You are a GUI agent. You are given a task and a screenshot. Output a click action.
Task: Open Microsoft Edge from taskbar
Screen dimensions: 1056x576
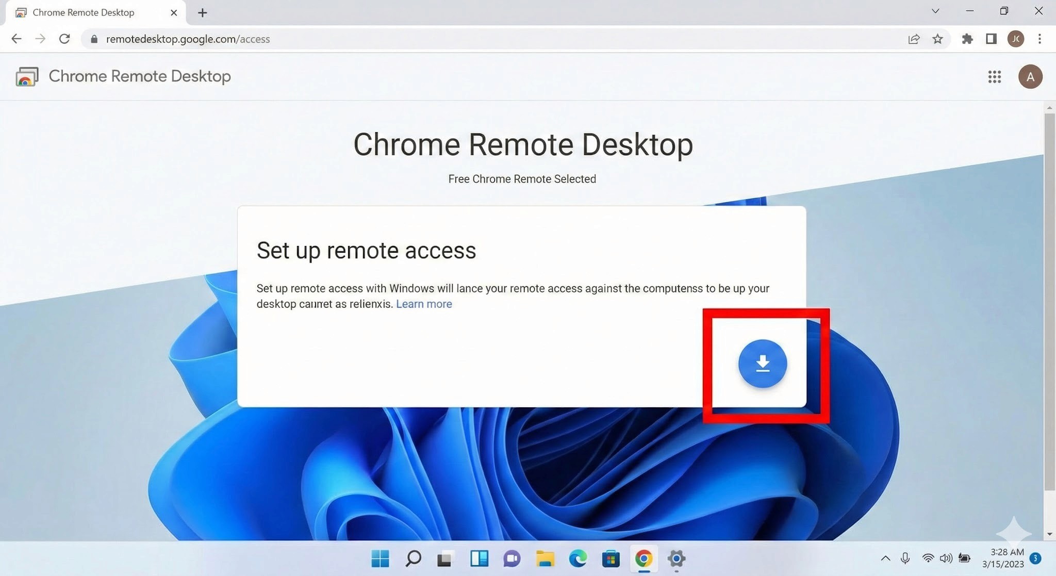pos(578,558)
